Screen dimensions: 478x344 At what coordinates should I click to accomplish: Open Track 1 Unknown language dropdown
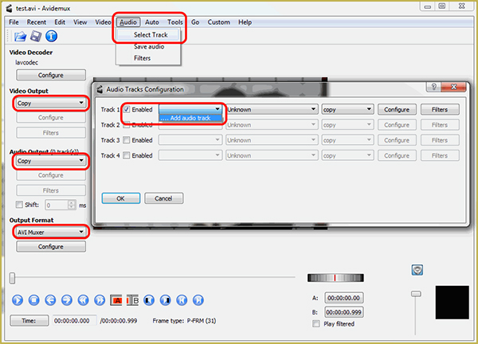pos(272,109)
